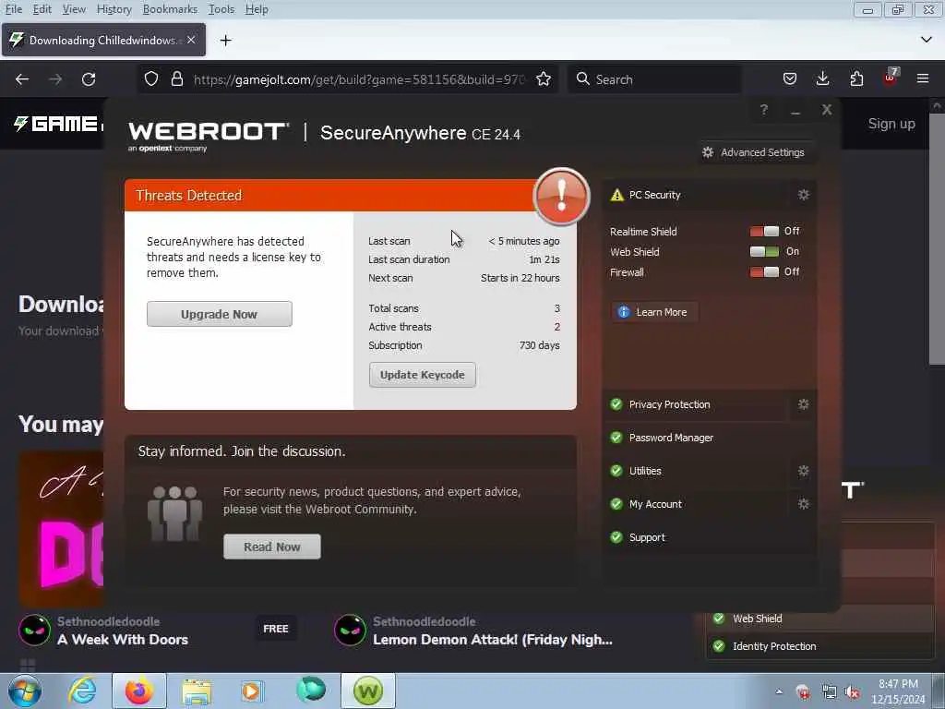Open the Support section
945x709 pixels.
(x=647, y=537)
